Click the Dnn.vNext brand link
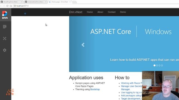 coord(76,12)
